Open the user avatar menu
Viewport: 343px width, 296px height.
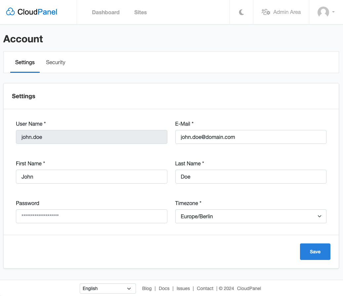[x=323, y=12]
